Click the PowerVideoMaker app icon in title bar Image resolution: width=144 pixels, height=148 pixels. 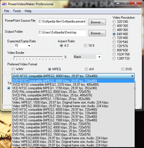(4, 4)
